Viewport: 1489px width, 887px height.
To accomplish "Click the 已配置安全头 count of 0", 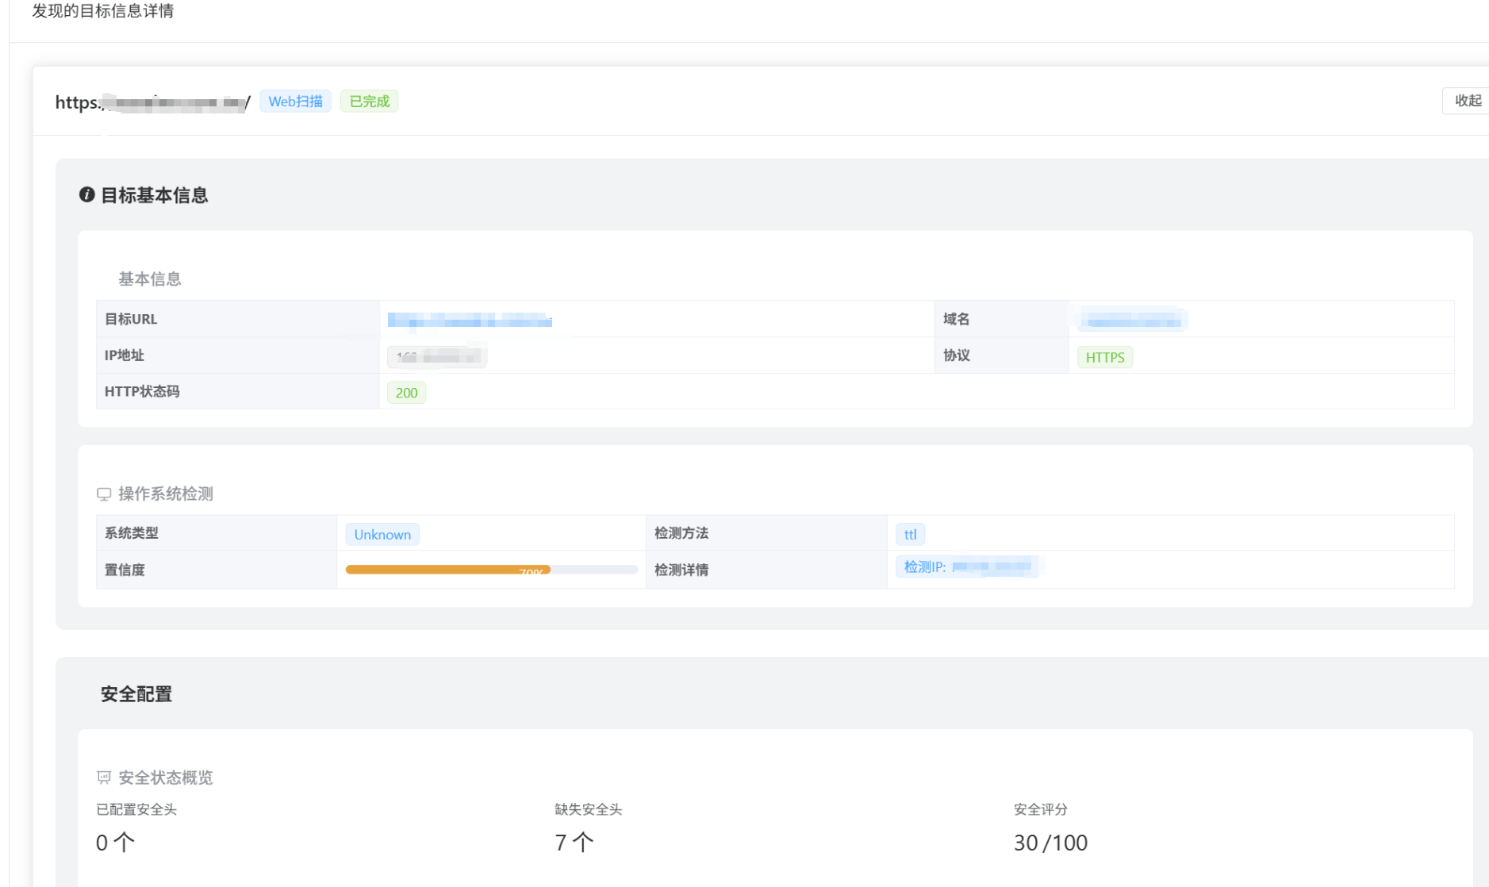I will pyautogui.click(x=115, y=843).
